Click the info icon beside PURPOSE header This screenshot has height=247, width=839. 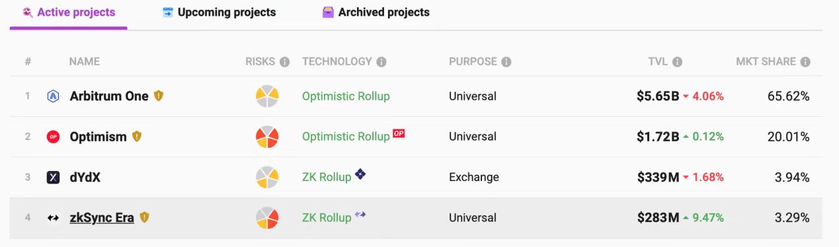click(x=506, y=62)
